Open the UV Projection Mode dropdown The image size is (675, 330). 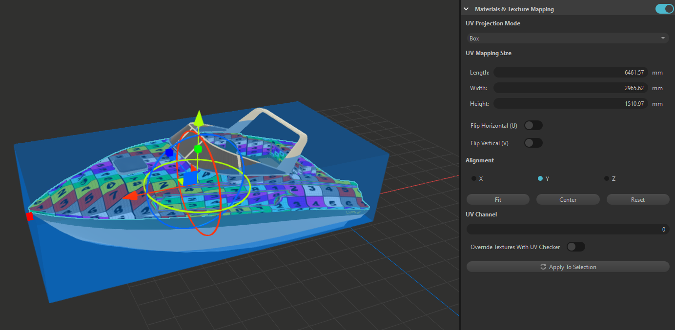pos(567,38)
